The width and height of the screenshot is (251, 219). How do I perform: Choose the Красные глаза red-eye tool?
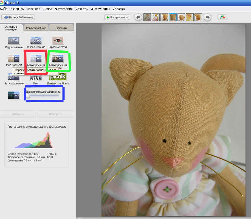[58, 41]
